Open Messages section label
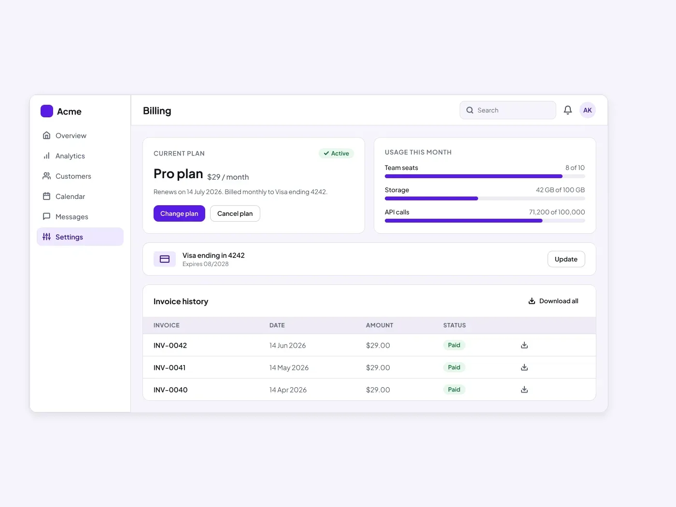676x507 pixels. click(x=72, y=217)
